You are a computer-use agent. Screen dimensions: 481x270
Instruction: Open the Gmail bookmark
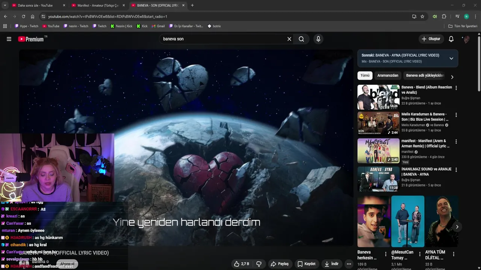[x=158, y=26]
